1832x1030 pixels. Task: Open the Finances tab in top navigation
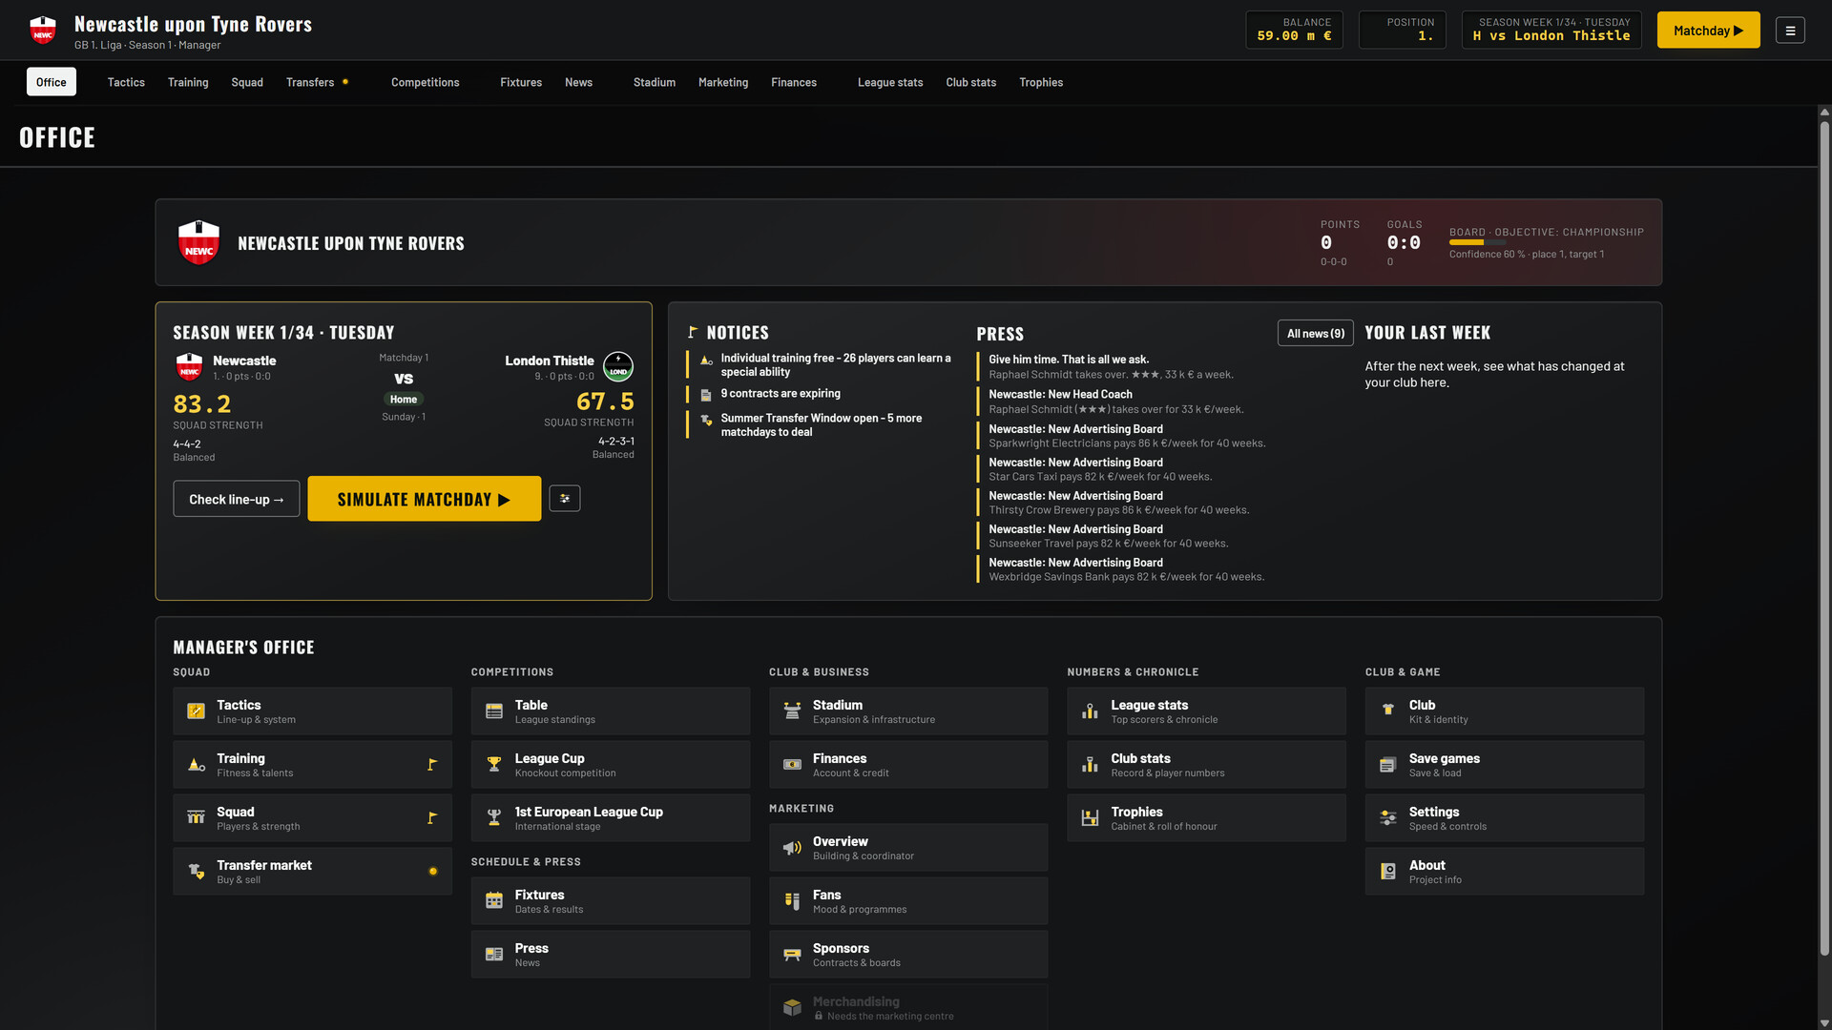(794, 82)
